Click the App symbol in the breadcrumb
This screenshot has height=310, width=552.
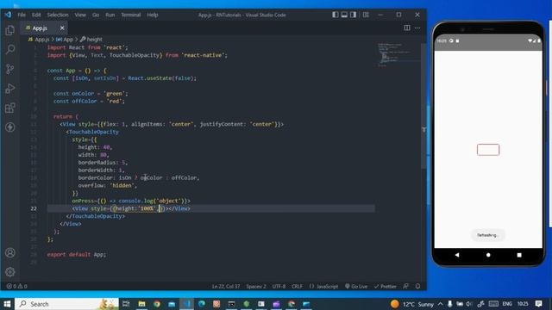tap(65, 40)
